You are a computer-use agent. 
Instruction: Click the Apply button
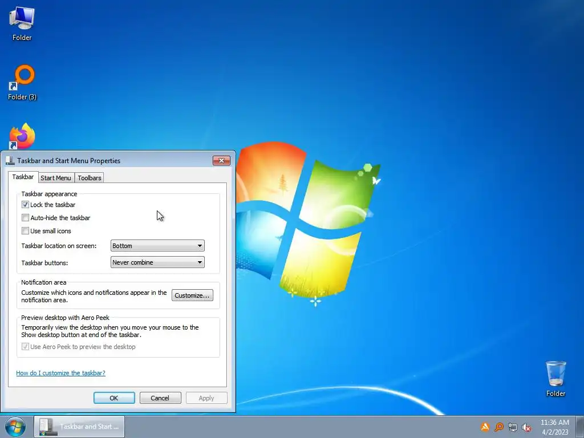coord(206,398)
